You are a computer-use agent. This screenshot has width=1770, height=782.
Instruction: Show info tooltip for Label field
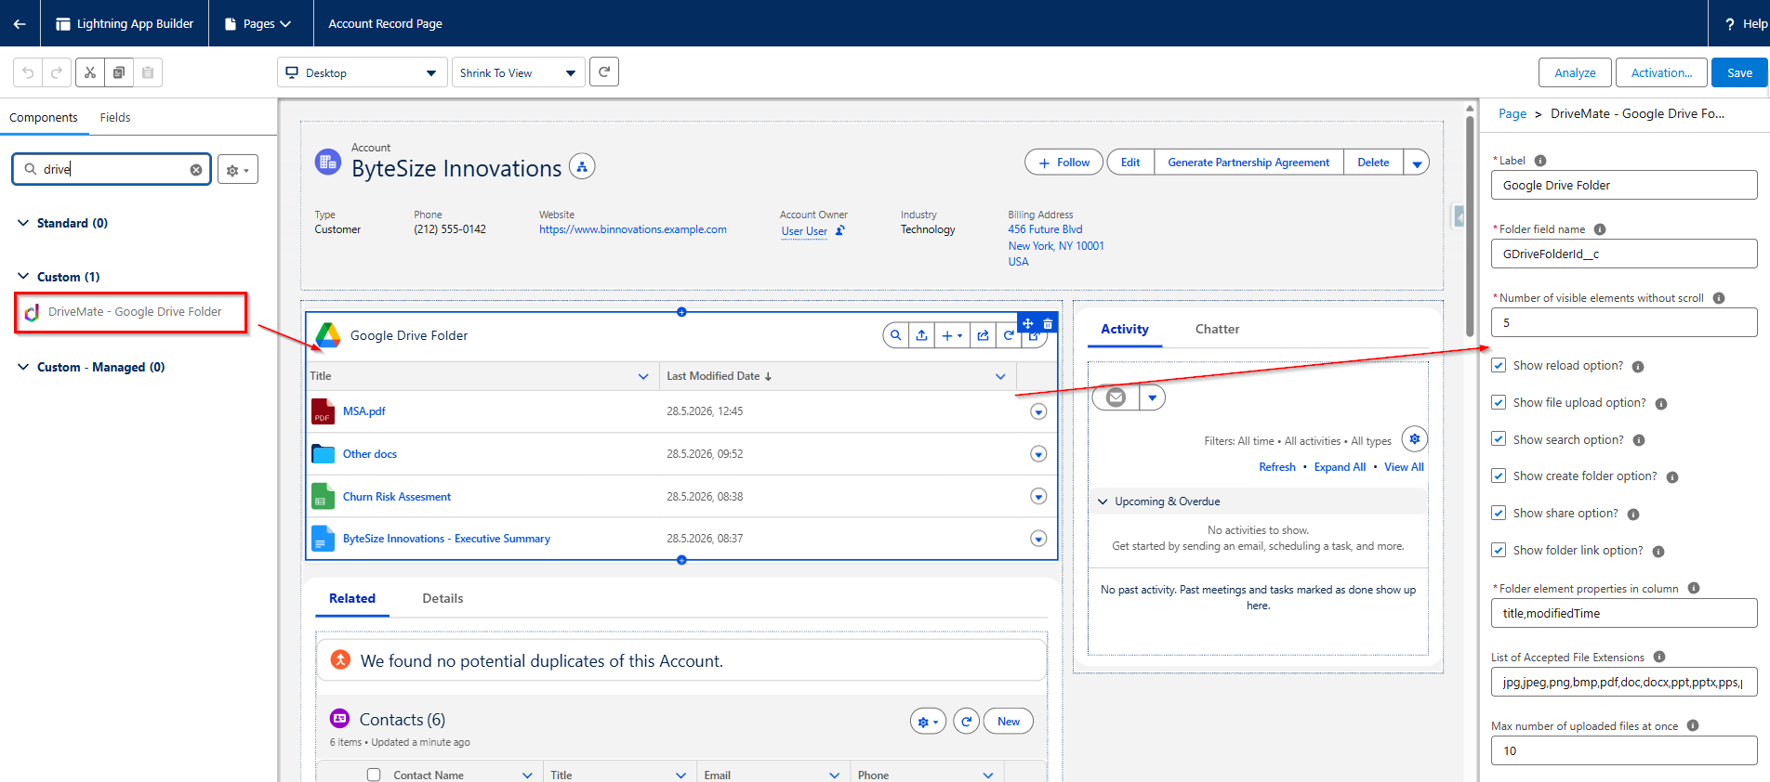pos(1540,161)
